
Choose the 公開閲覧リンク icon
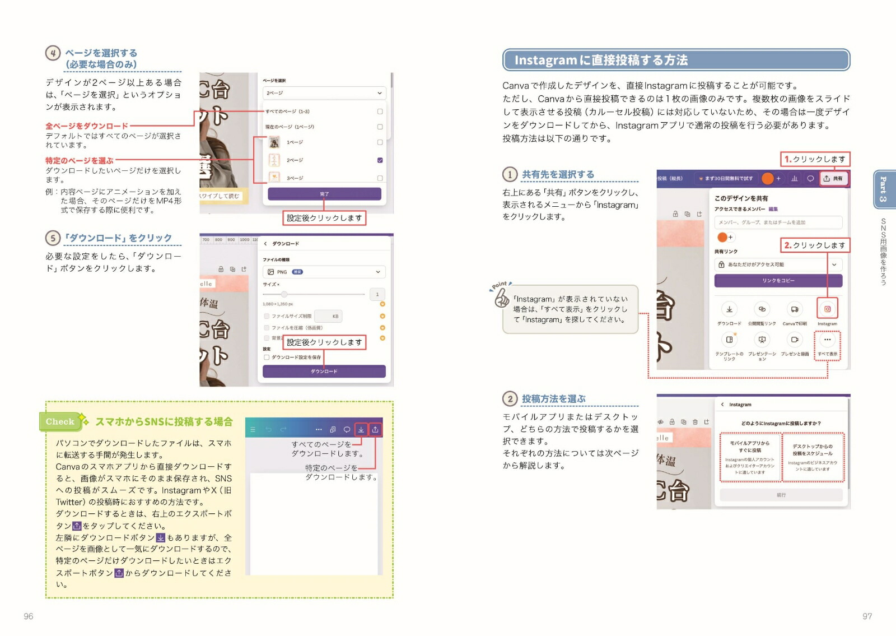pyautogui.click(x=762, y=309)
